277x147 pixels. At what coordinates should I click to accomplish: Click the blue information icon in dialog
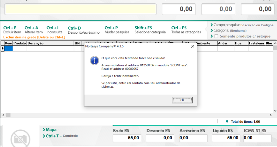click(94, 60)
